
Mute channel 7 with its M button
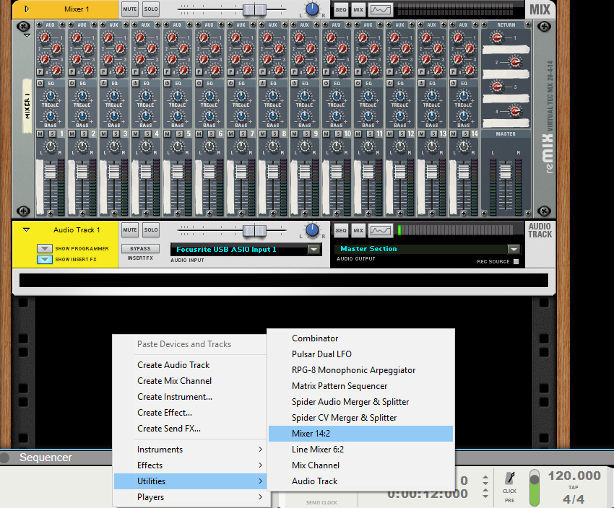tap(230, 133)
